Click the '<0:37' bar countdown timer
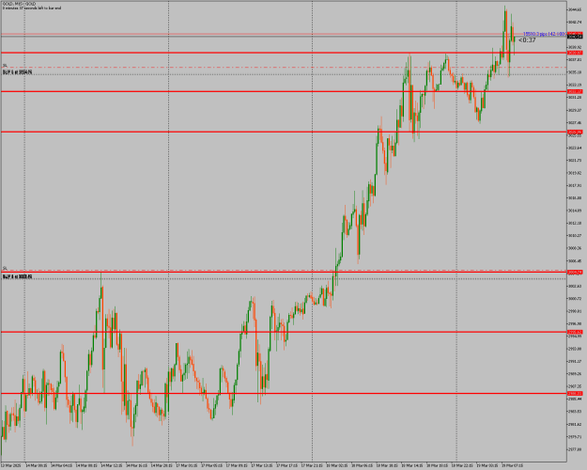587x470 pixels. tap(527, 40)
